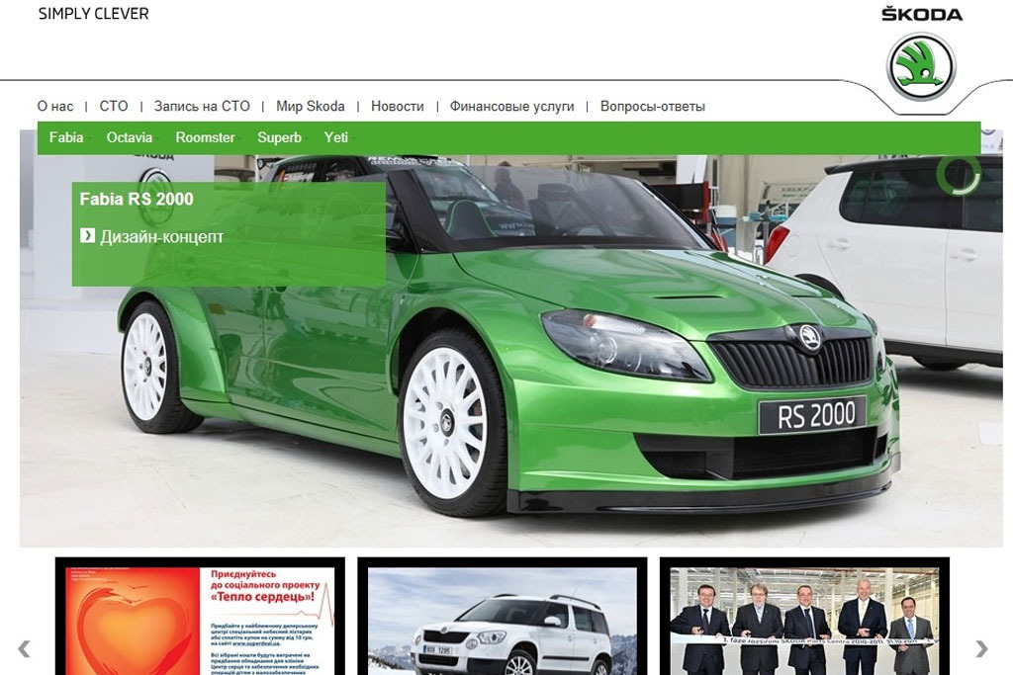Open Вопросы-ответы page
This screenshot has width=1013, height=675.
point(652,106)
